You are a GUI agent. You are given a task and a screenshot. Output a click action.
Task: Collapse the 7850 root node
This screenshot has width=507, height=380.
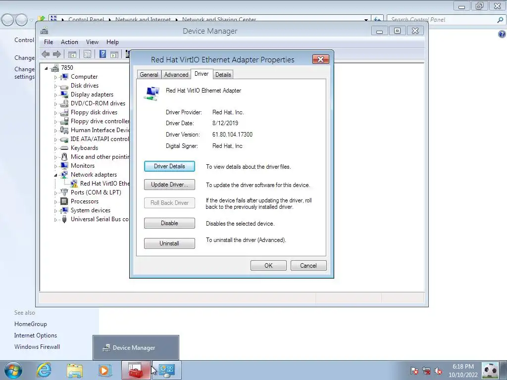point(46,68)
